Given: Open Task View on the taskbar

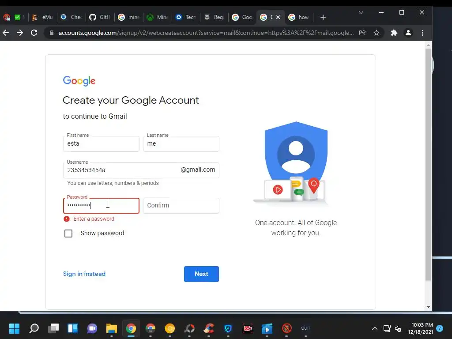Looking at the screenshot, I should pos(53,328).
